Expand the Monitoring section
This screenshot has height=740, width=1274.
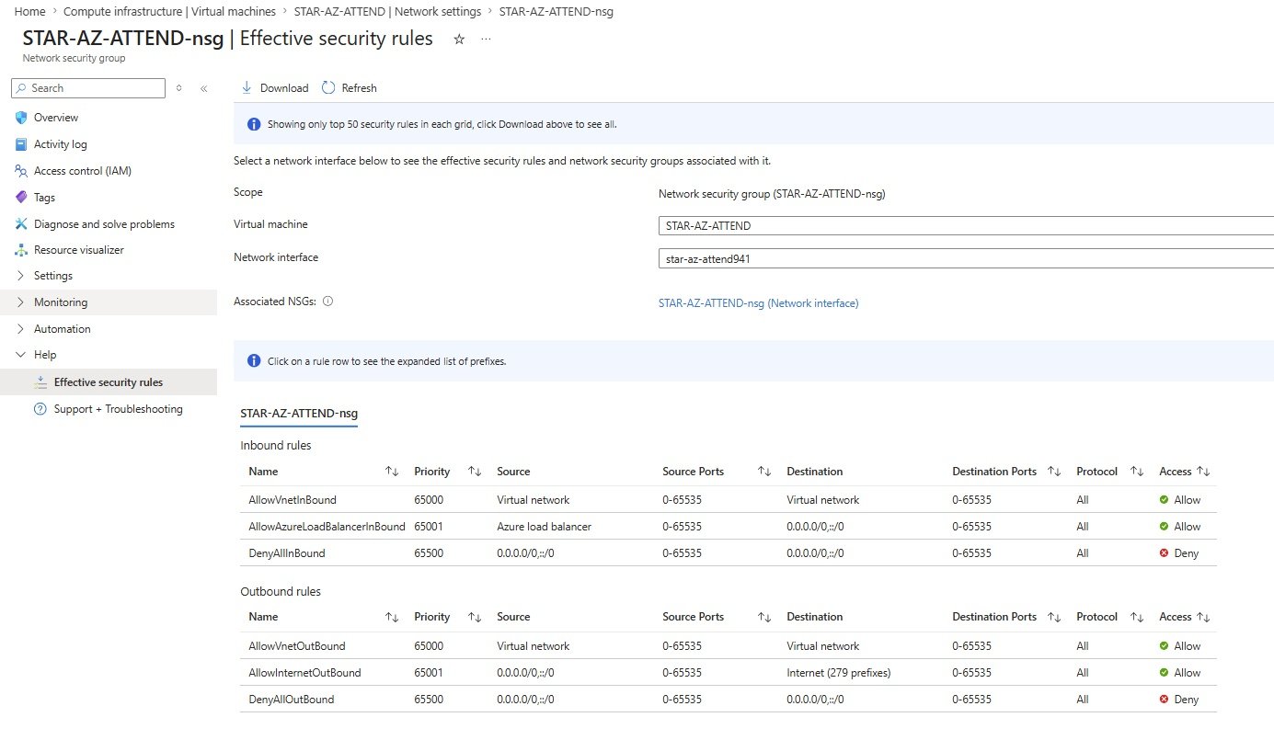coord(61,302)
